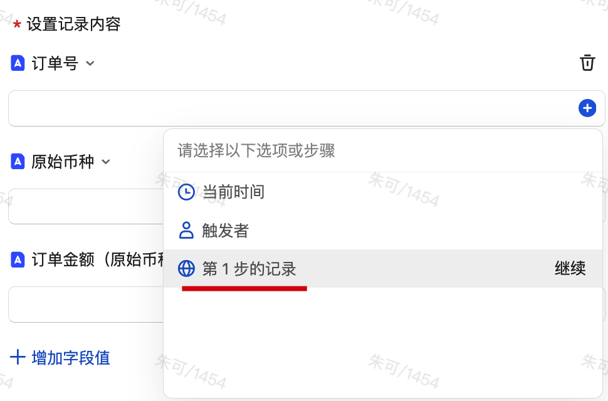608x401 pixels.
Task: Focus the 订单号 value input box
Action: [288, 108]
